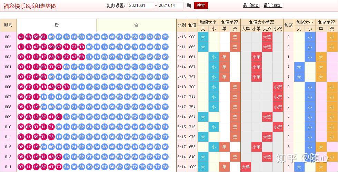Screen dimensions: 338x172
Task: Click the 大单 cell in row 014
Action: 246,167
